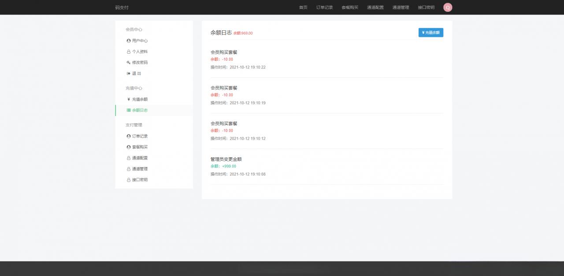Click the icon beside 通道配置 in sidebar
This screenshot has height=276, width=564.
[129, 158]
